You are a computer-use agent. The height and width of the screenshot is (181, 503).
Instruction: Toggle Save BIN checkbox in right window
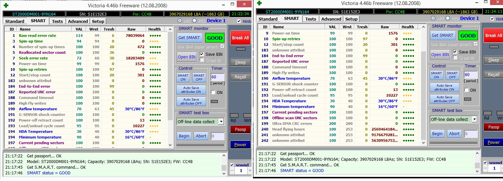(455, 52)
